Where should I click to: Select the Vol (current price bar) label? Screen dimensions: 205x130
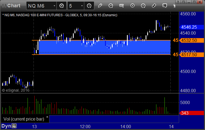(24, 119)
